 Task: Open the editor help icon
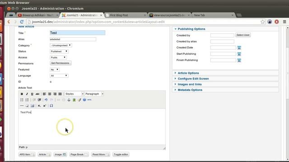(84, 100)
